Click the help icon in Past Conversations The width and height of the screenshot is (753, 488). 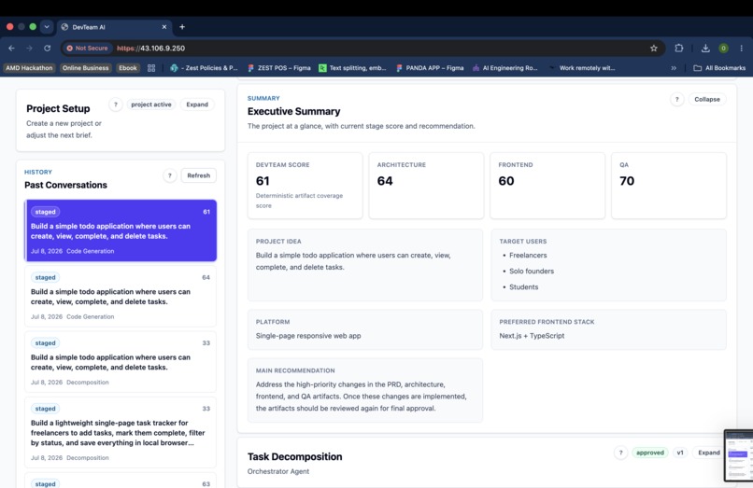[169, 175]
